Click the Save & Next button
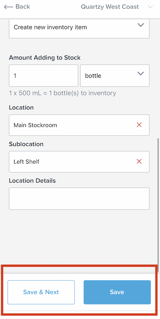 [41, 292]
